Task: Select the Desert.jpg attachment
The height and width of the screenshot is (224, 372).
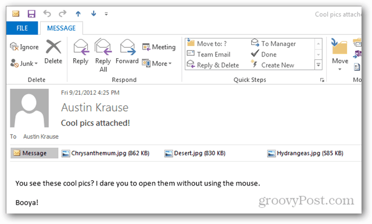Action: [x=195, y=154]
